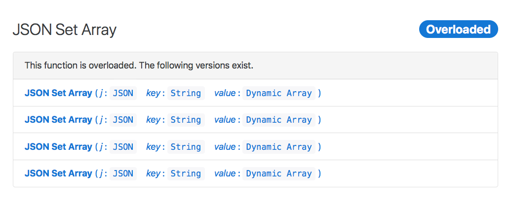
Task: Click JSON type in second overload row
Action: pos(123,120)
